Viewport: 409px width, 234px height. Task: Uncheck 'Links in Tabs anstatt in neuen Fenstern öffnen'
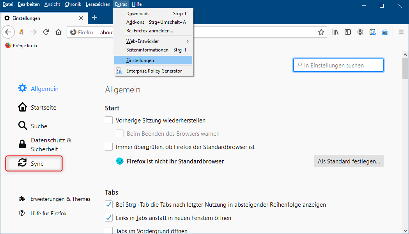coord(109,218)
